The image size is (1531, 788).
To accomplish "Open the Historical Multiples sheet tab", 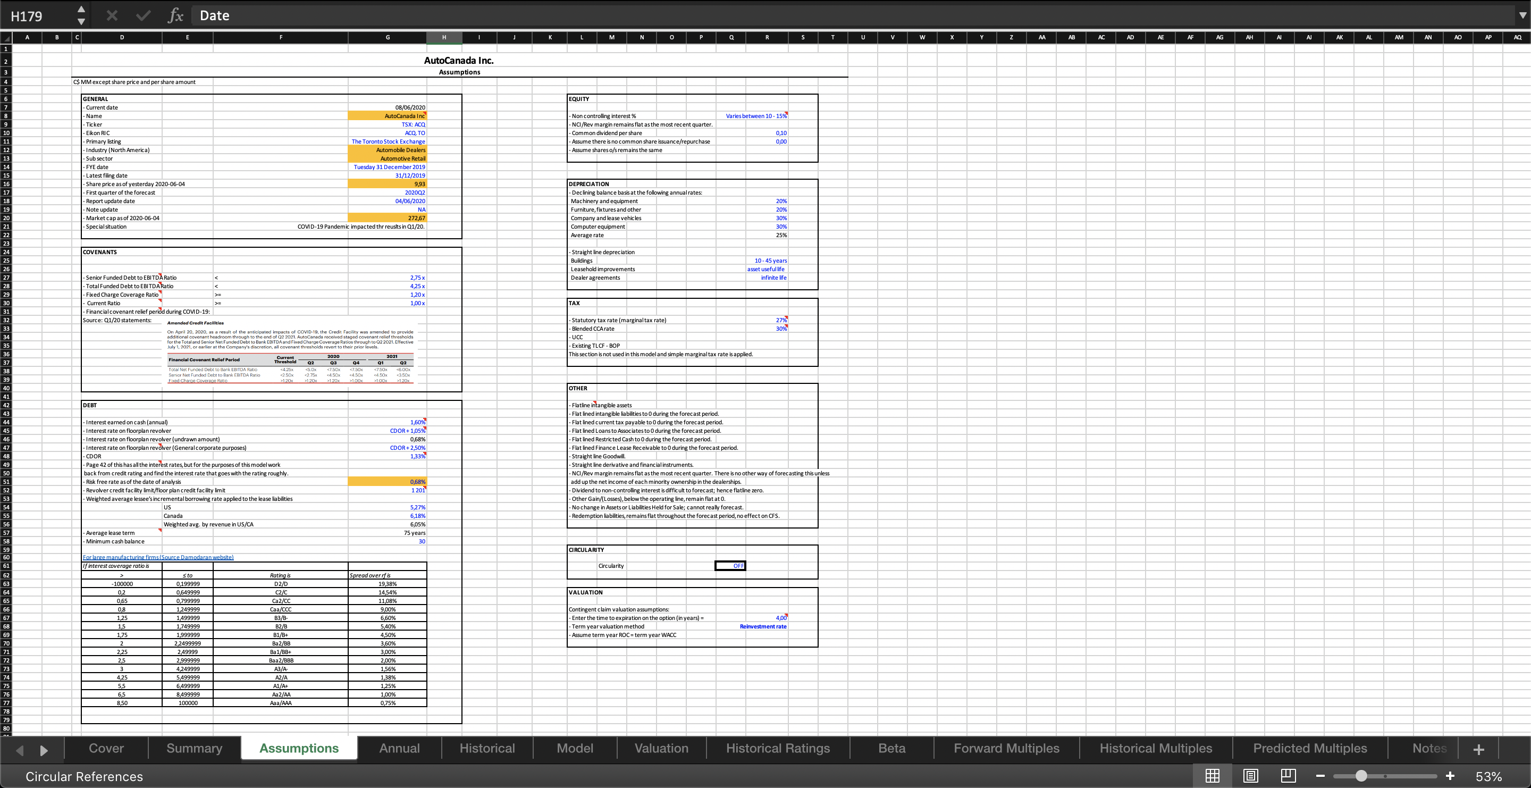I will (1156, 748).
